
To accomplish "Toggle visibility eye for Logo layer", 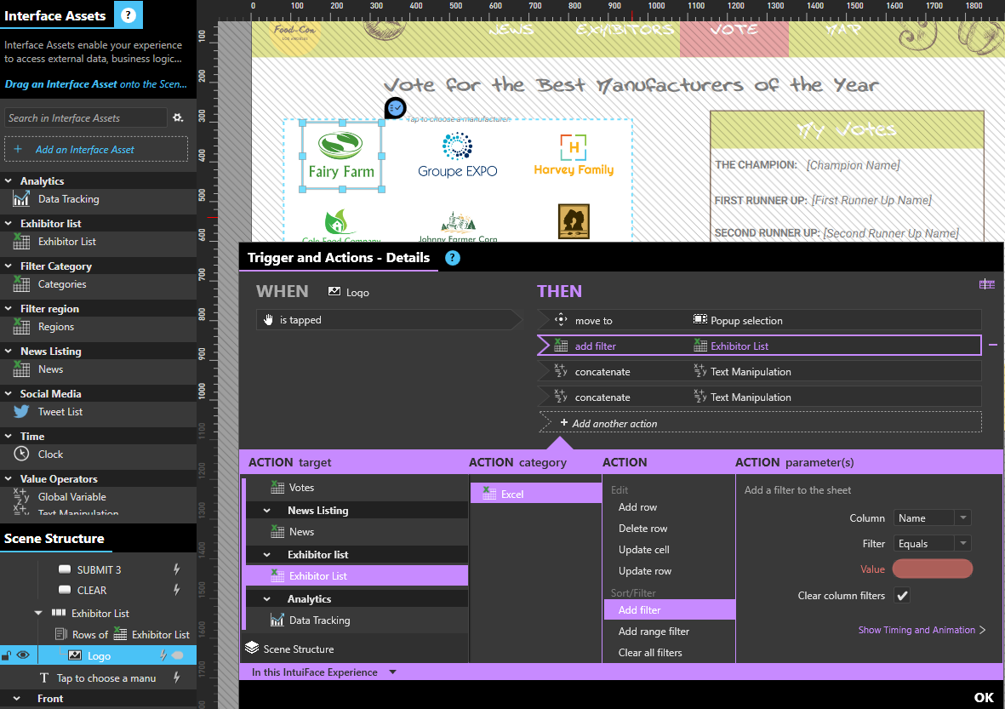I will click(x=23, y=655).
